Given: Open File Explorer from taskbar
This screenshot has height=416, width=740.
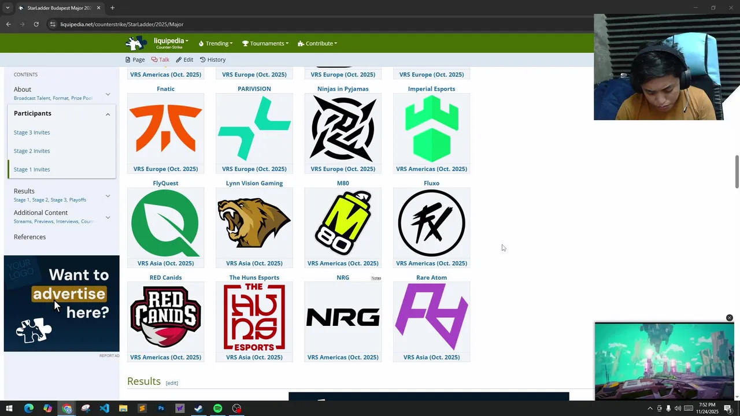Looking at the screenshot, I should 123,408.
